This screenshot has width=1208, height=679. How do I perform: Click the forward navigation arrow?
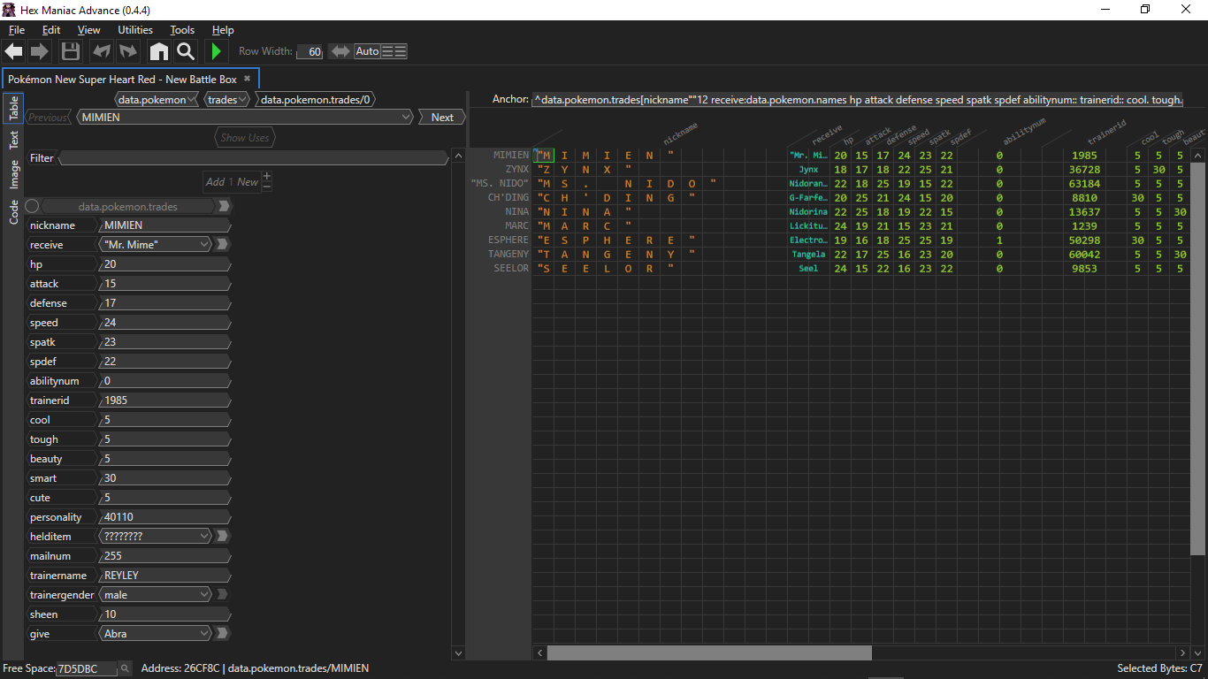tap(40, 51)
